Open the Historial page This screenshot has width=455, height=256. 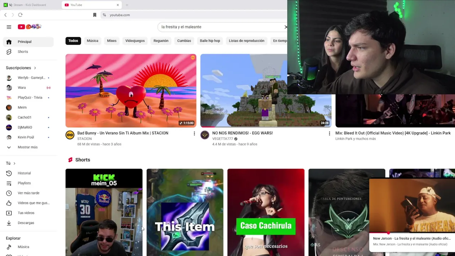coord(28,173)
